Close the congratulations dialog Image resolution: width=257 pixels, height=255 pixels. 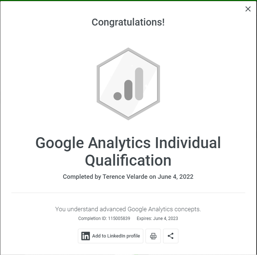click(x=248, y=9)
